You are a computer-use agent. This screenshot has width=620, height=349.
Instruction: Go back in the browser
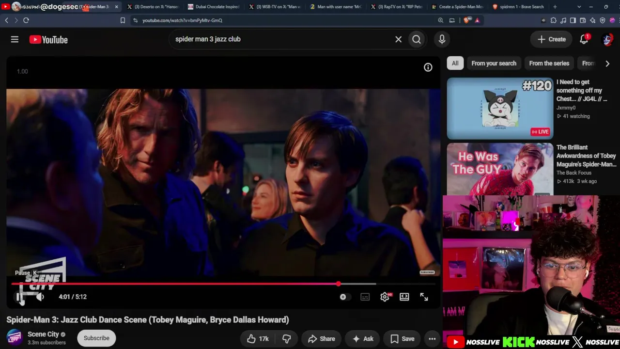click(x=6, y=20)
